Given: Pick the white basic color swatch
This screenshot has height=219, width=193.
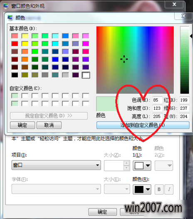Looking at the screenshot, I should [86, 75].
